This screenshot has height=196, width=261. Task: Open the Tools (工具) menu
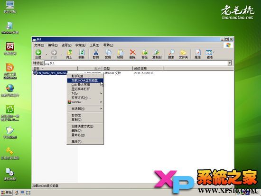94,45
